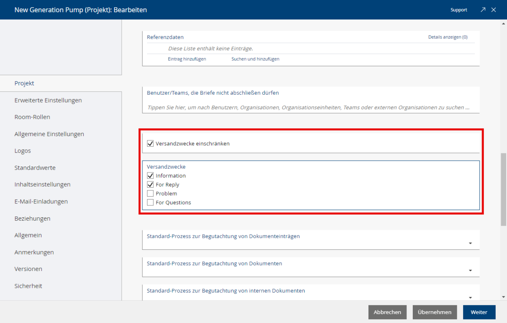The height and width of the screenshot is (323, 507).
Task: Uncheck Versandzwecke einschränken checkbox
Action: (x=150, y=144)
